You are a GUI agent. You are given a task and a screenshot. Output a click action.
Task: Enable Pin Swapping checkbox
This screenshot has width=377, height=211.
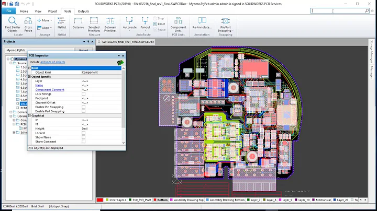point(83,107)
